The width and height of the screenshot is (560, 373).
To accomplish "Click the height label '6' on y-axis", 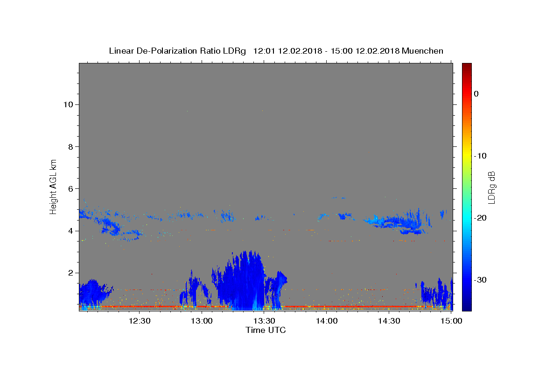I will click(x=70, y=189).
